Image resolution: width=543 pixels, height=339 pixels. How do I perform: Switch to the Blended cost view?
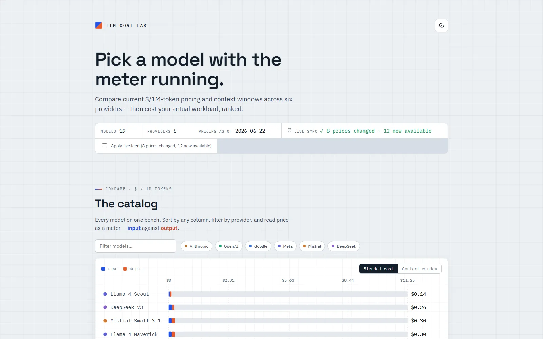pos(378,269)
